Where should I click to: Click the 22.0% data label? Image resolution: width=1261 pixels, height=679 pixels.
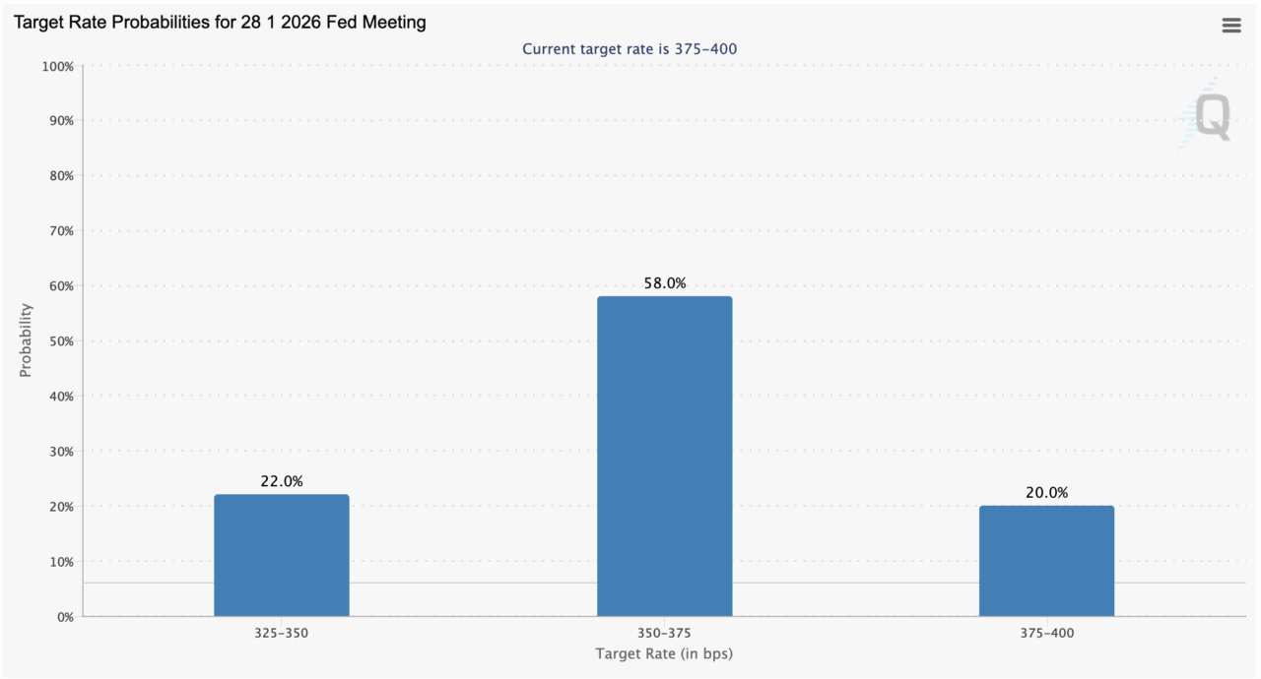coord(281,481)
